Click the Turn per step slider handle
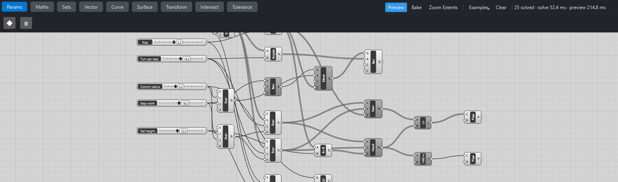This screenshot has height=182, width=618. pos(181,59)
